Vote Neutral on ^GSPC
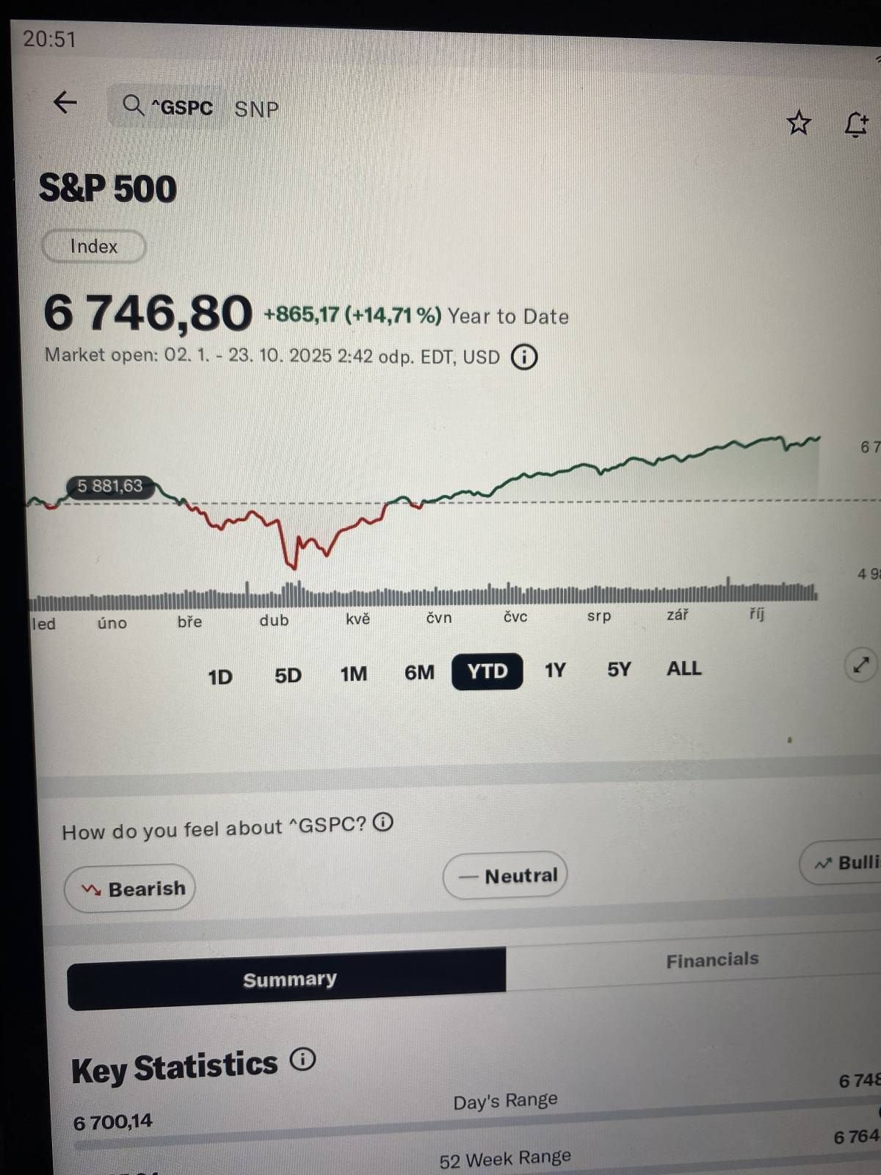Image resolution: width=881 pixels, height=1175 pixels. click(505, 875)
